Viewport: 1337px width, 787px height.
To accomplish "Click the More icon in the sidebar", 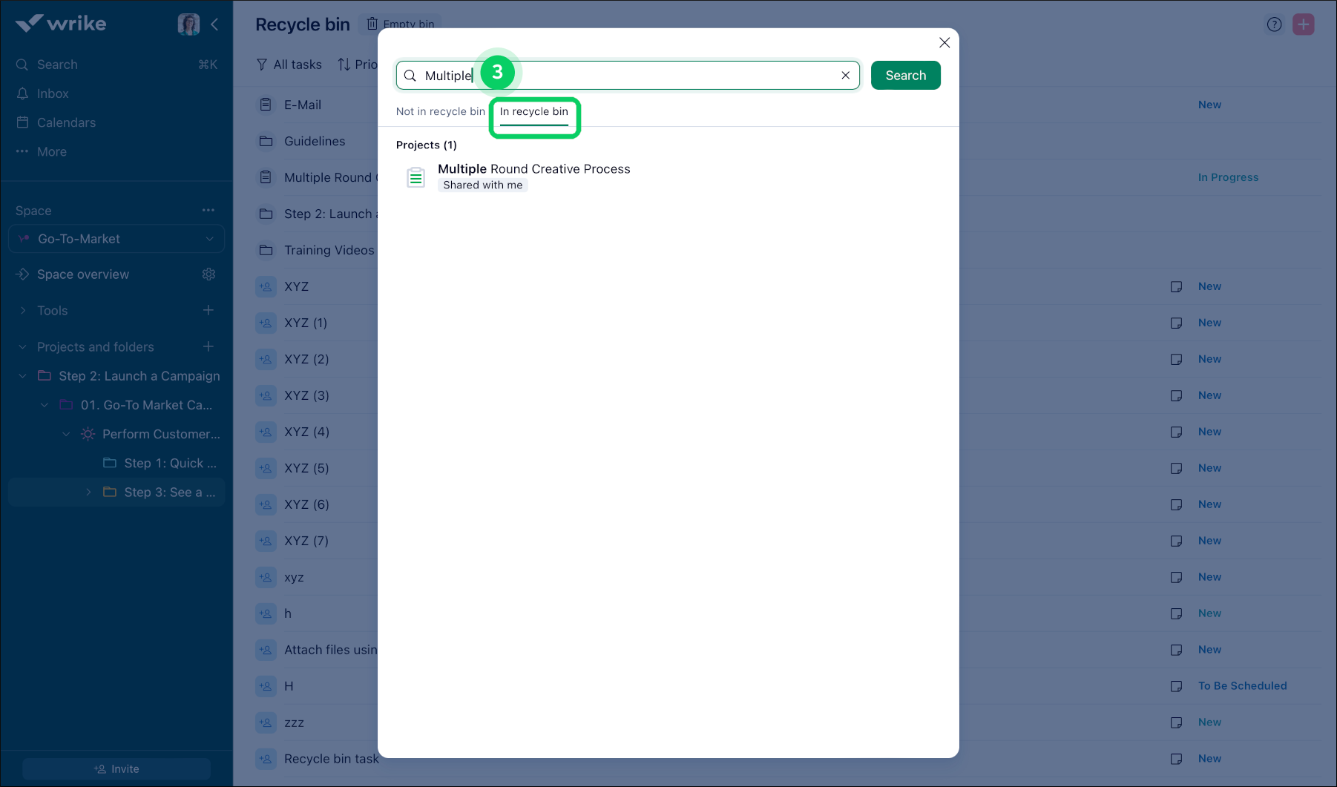I will tap(22, 151).
